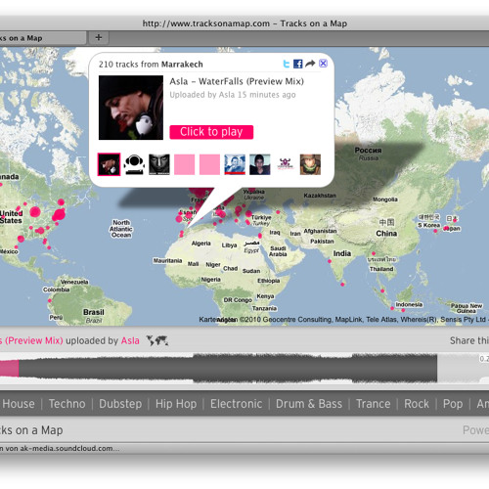Select the young man portrait thumbnail

(x=260, y=164)
